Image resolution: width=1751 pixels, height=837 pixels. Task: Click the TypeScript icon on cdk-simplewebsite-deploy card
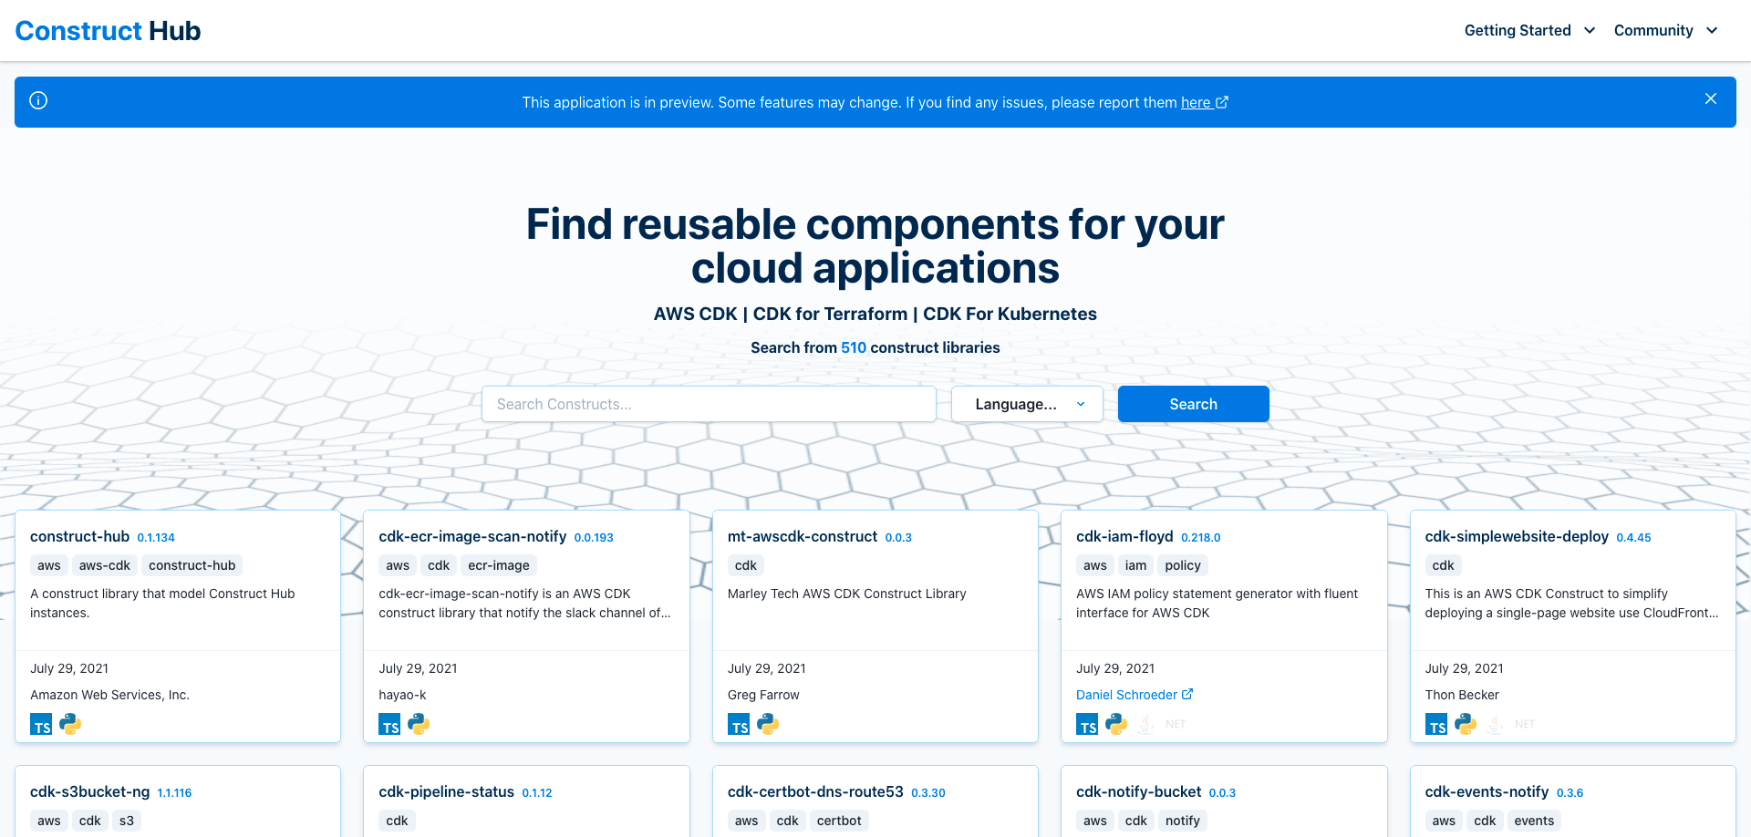pyautogui.click(x=1436, y=725)
